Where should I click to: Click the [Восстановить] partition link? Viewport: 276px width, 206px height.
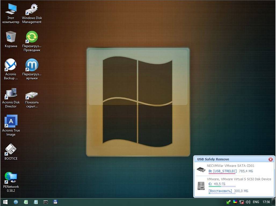point(220,191)
